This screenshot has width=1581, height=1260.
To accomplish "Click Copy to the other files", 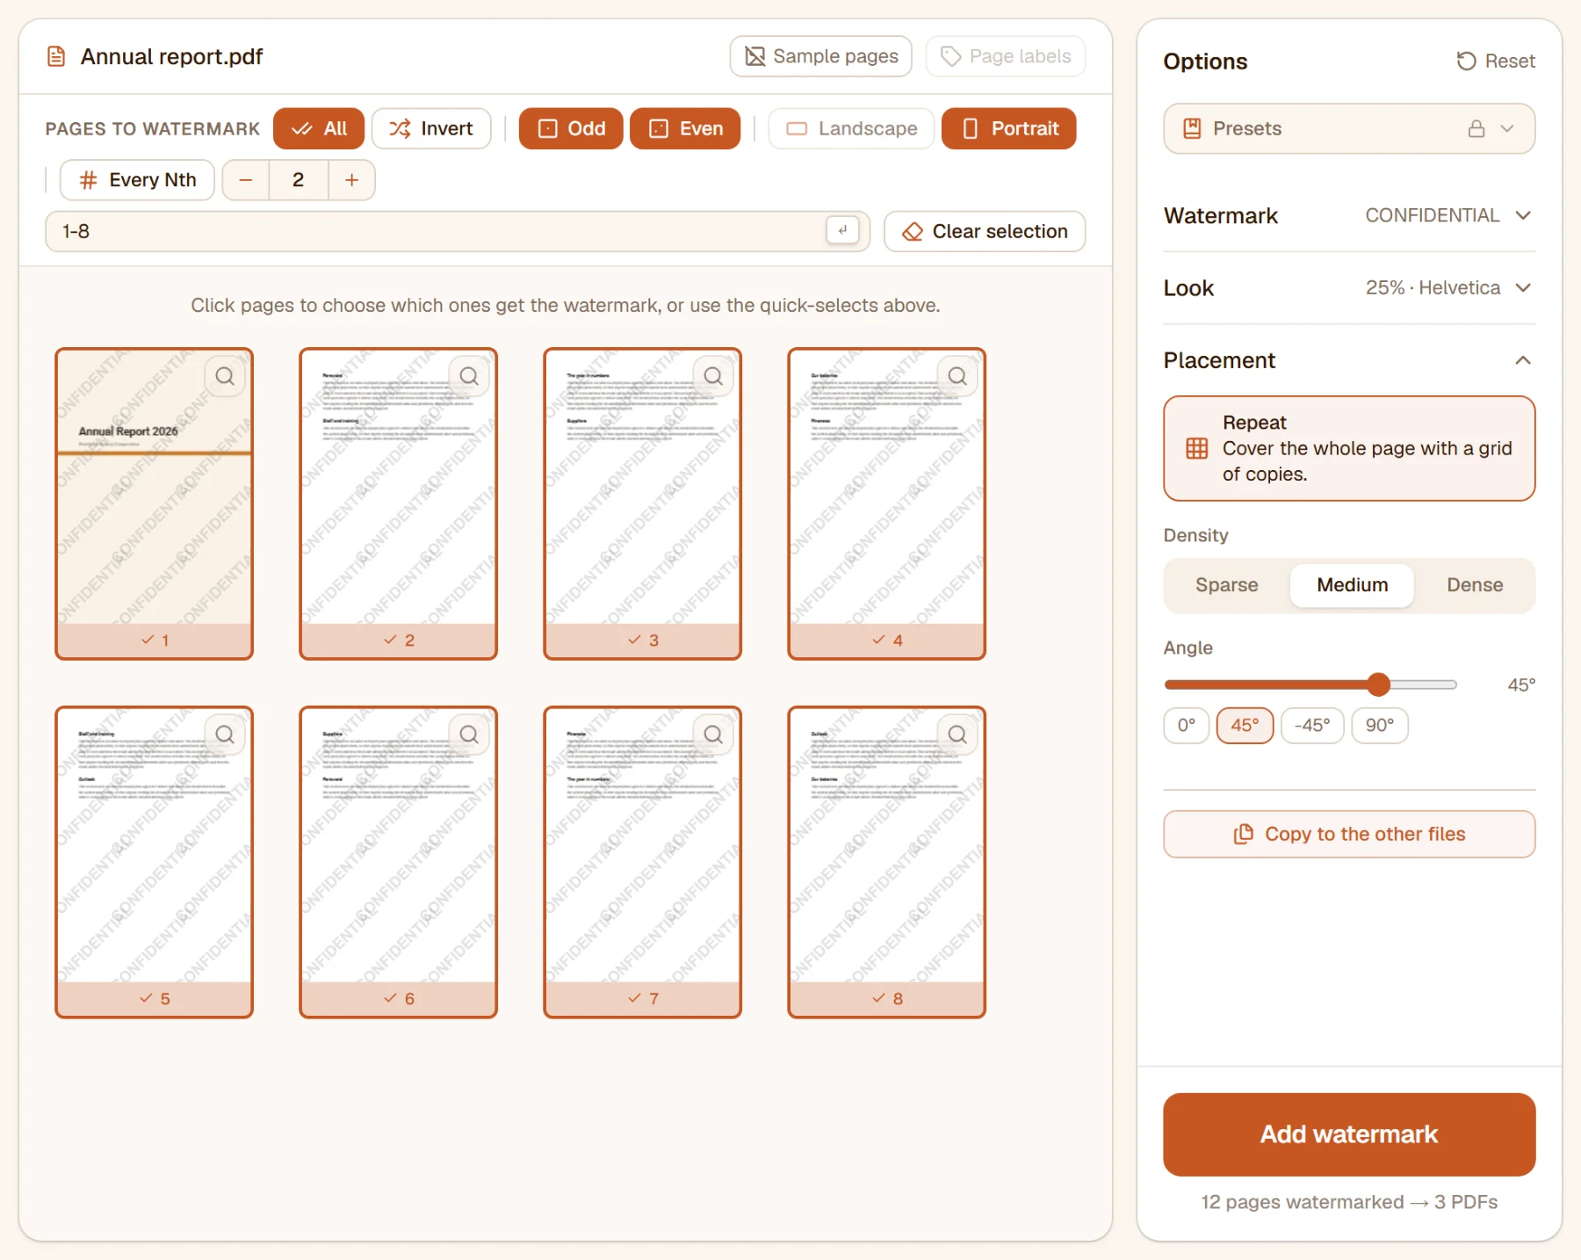I will tap(1349, 834).
